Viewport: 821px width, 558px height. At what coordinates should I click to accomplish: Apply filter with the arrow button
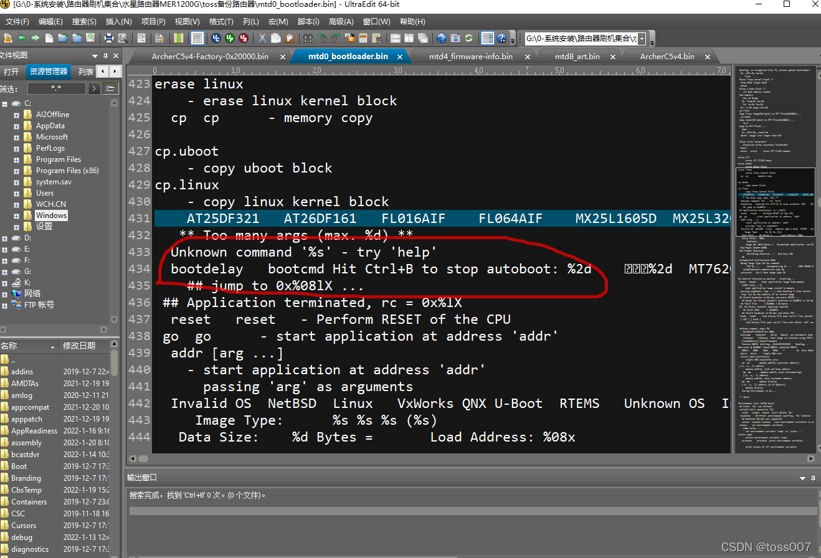[x=94, y=88]
